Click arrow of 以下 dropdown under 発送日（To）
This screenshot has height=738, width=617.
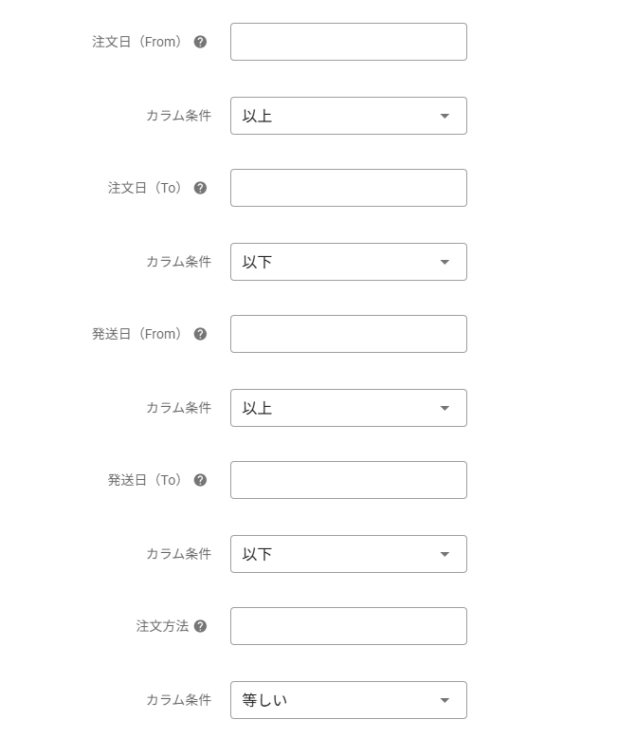[x=445, y=555]
